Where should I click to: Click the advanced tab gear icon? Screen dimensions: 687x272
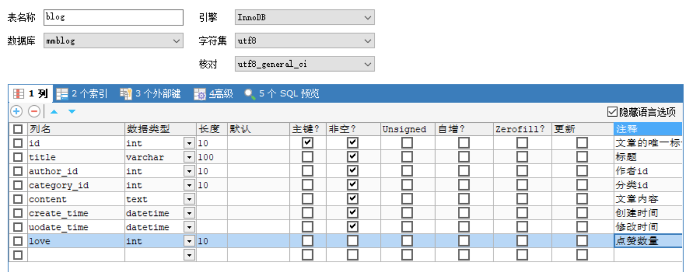coord(200,94)
